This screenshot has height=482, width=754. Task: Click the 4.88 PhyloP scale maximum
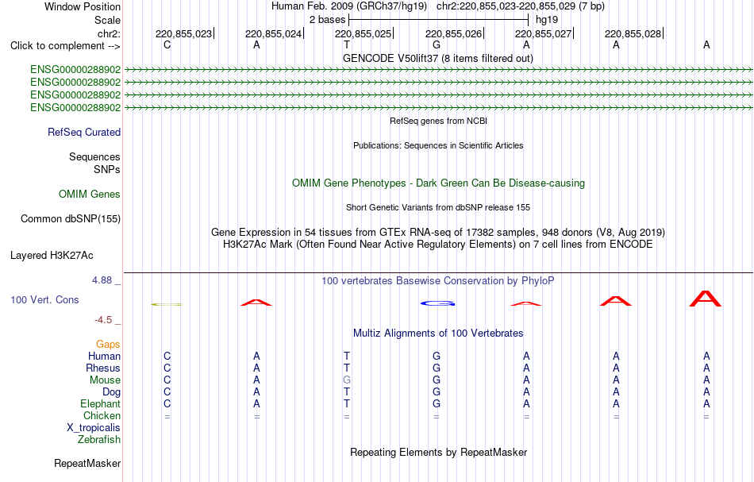[x=102, y=280]
